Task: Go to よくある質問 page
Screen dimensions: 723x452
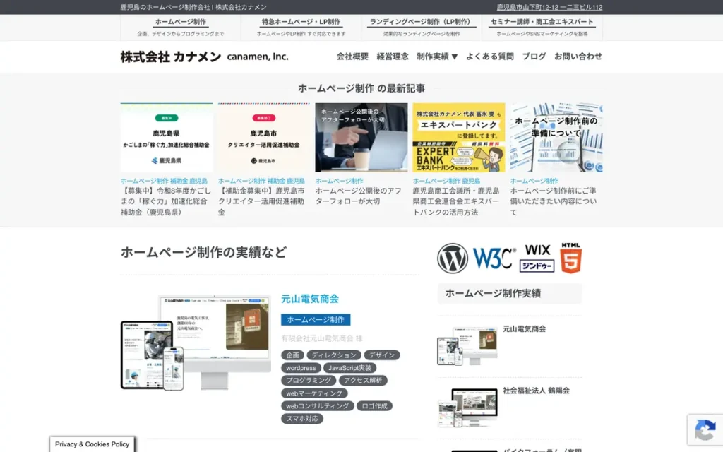Action: [490, 56]
